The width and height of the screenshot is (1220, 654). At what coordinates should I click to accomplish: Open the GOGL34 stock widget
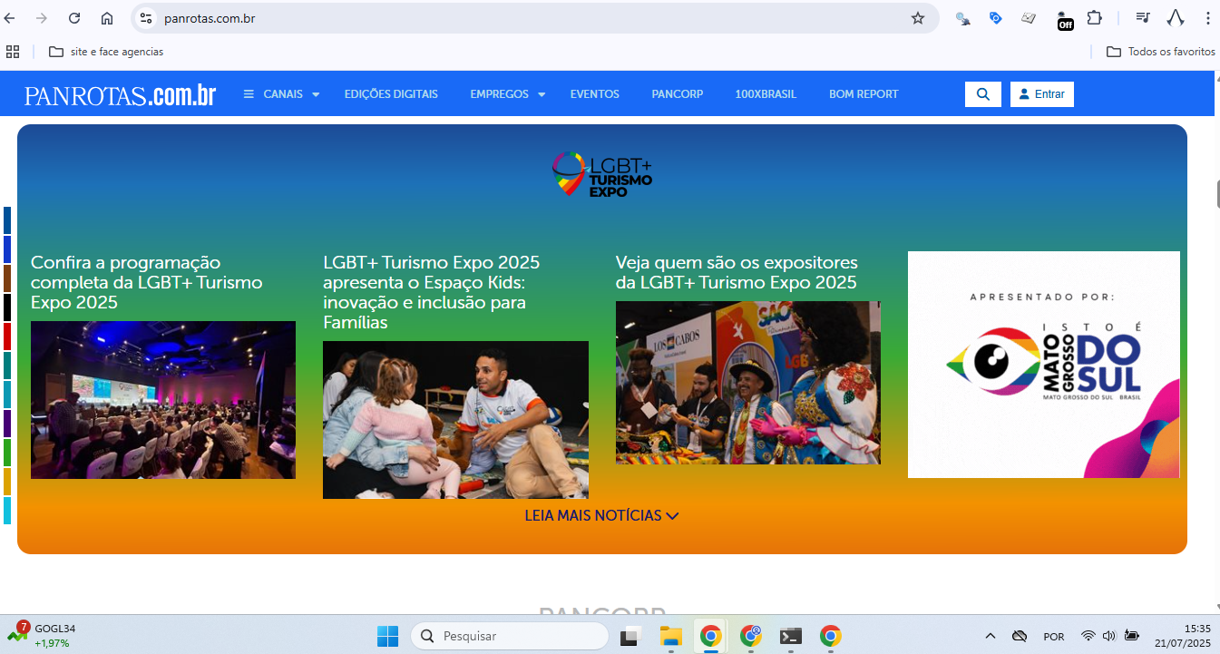pyautogui.click(x=43, y=635)
